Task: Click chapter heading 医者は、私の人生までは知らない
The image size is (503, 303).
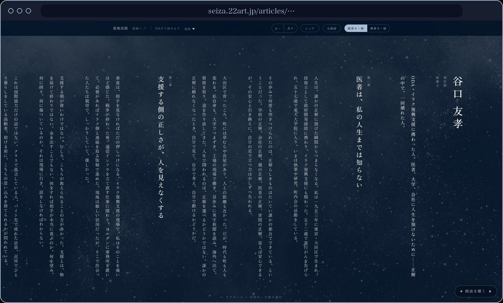Action: point(359,132)
